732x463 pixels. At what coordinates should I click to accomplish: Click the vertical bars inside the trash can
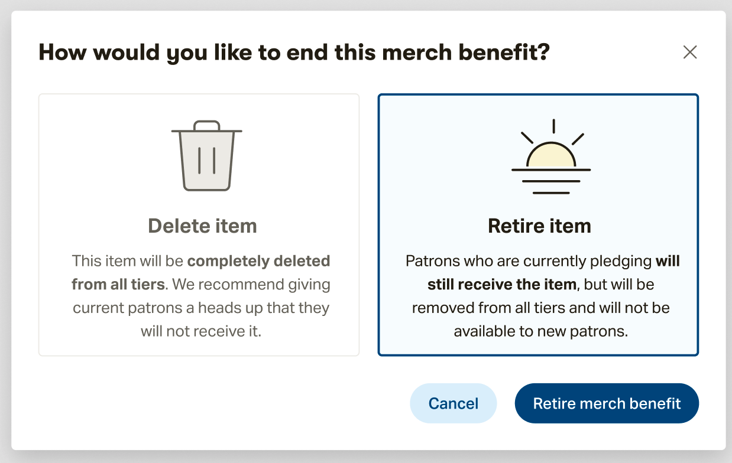(x=206, y=161)
